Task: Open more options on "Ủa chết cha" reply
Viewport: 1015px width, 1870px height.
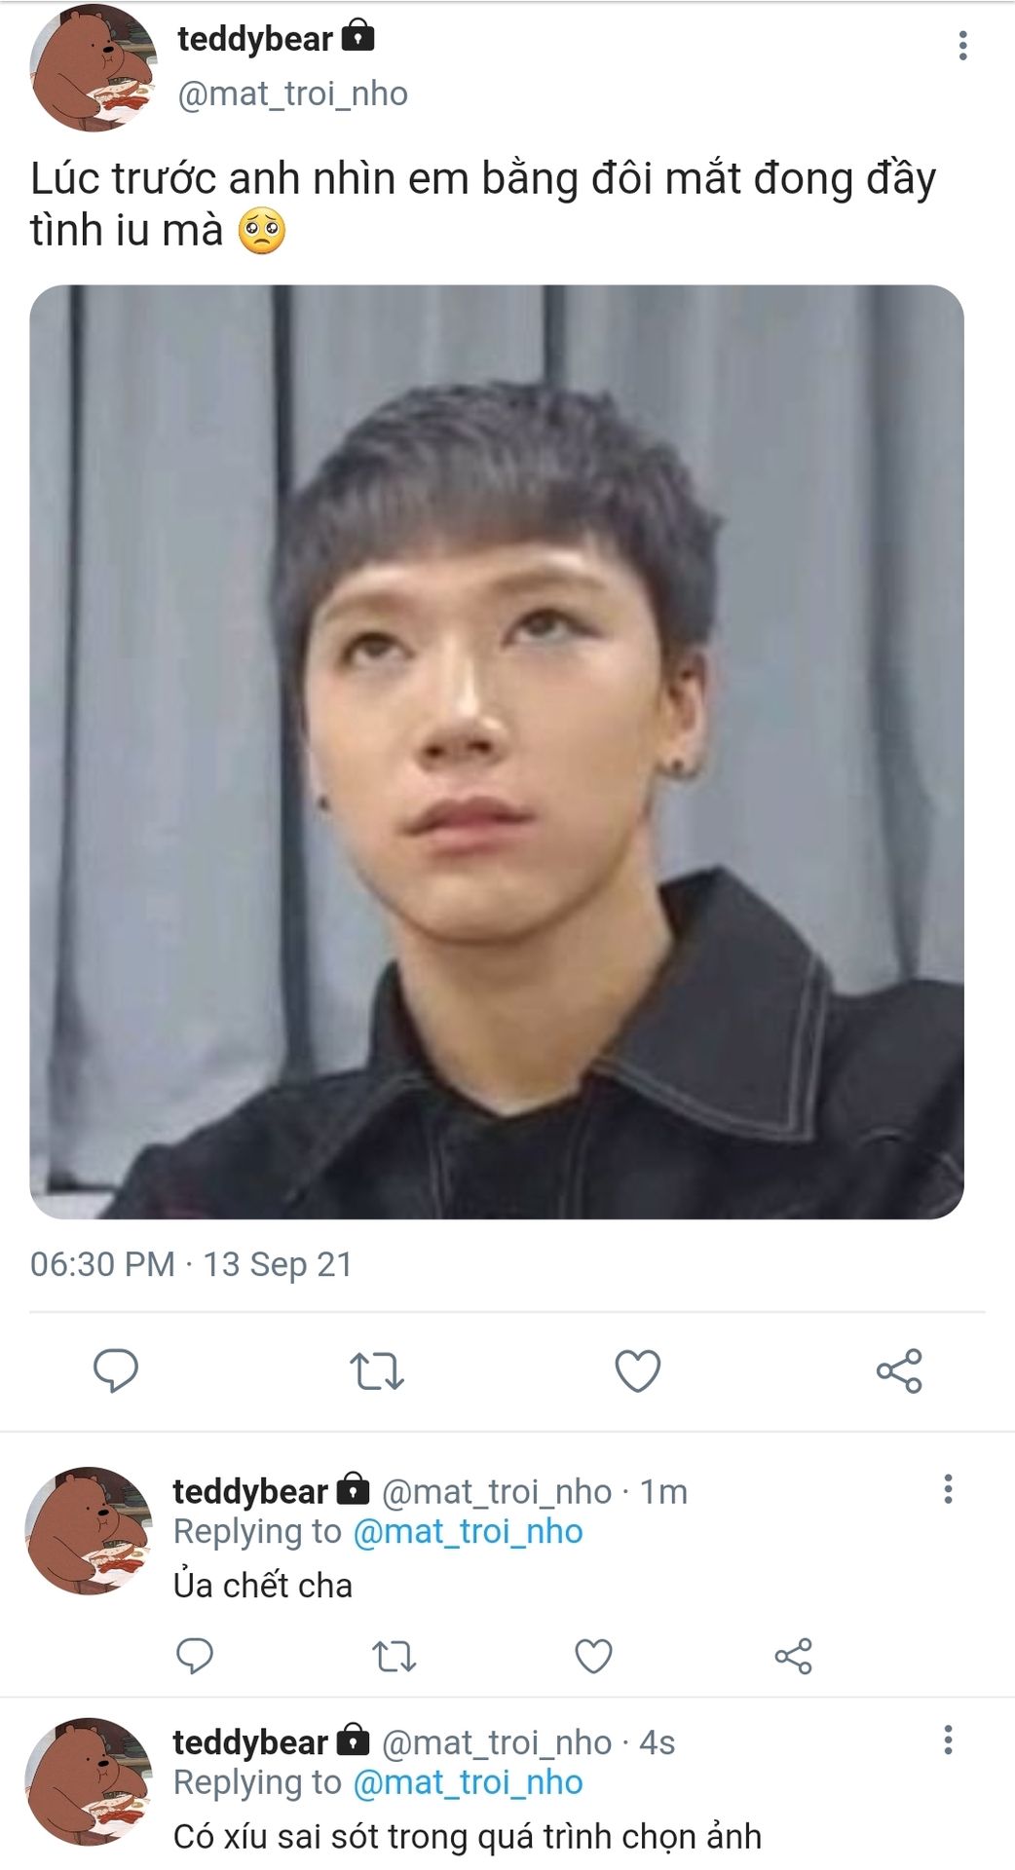Action: click(x=948, y=1489)
